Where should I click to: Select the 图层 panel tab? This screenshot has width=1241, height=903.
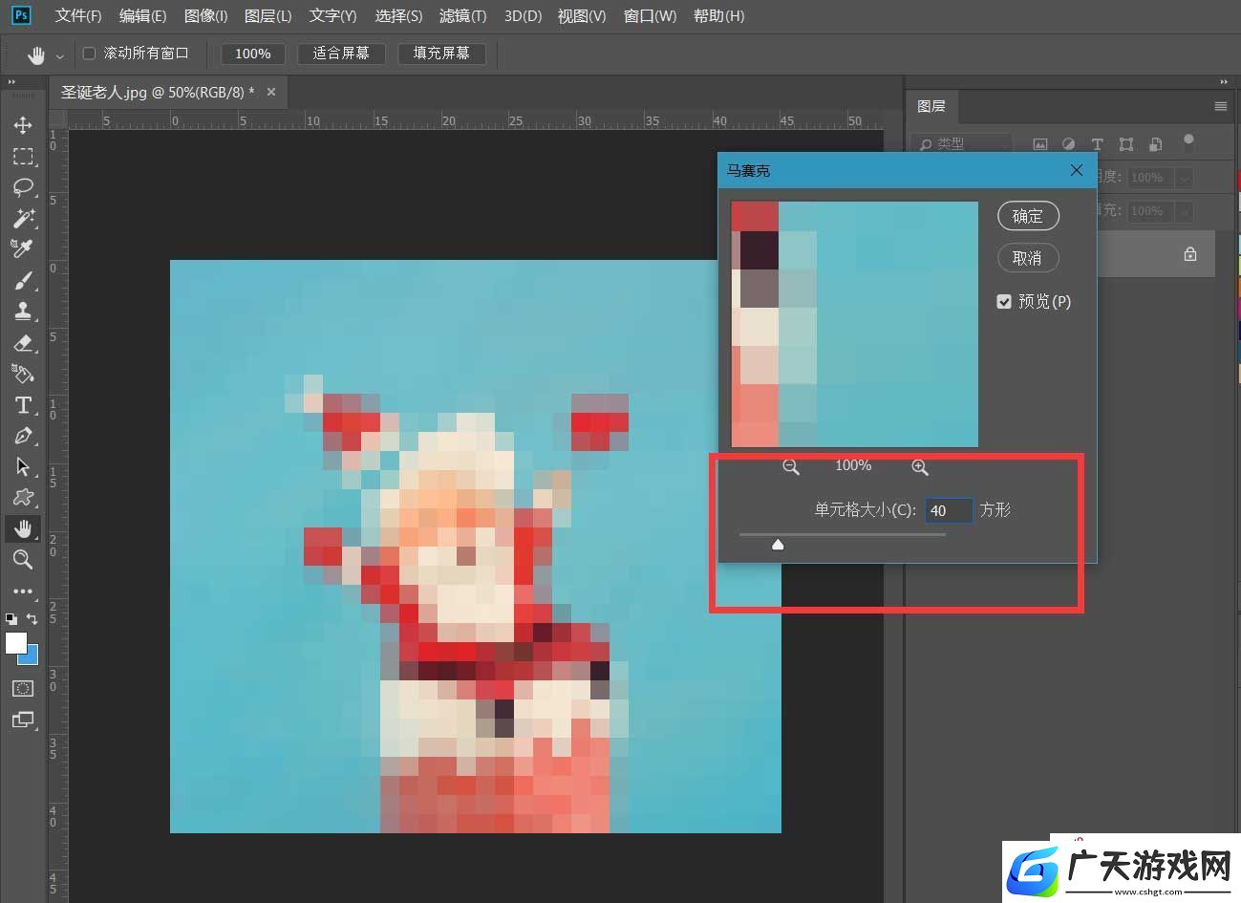931,106
